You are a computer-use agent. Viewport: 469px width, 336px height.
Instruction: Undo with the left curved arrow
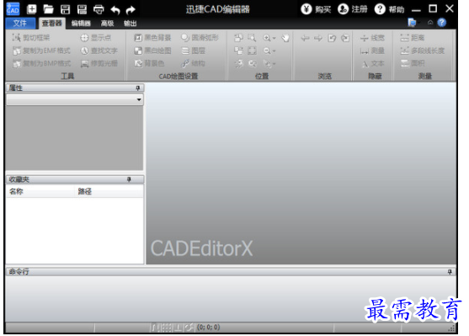(x=115, y=10)
